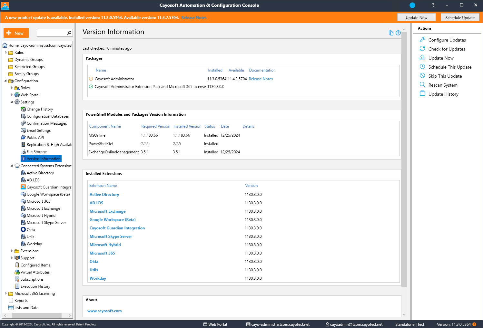Click the Configure Updates wrench icon
This screenshot has width=483, height=328.
(422, 40)
